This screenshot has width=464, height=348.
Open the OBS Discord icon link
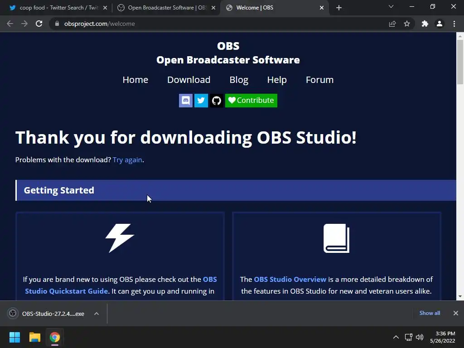click(185, 101)
